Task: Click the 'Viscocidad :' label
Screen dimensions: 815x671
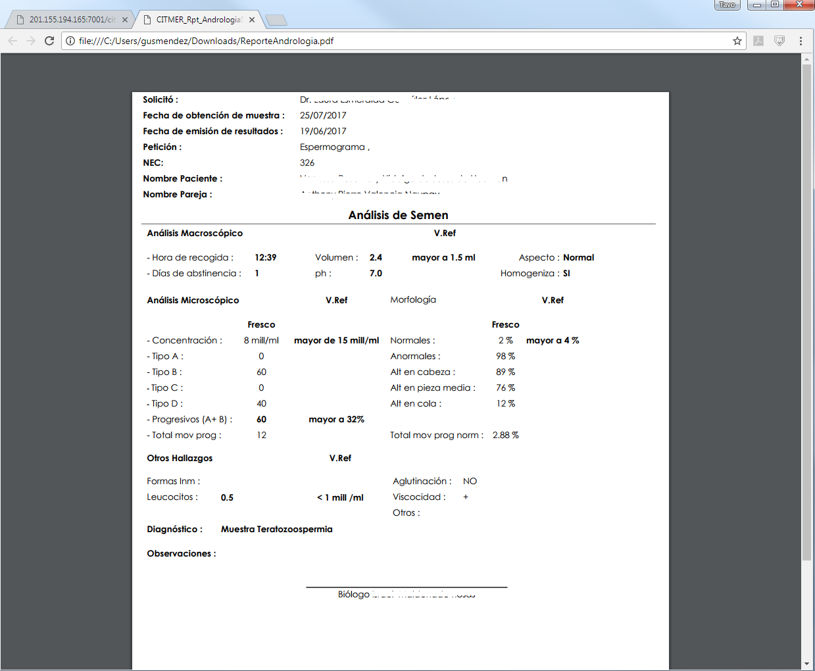Action: tap(419, 497)
